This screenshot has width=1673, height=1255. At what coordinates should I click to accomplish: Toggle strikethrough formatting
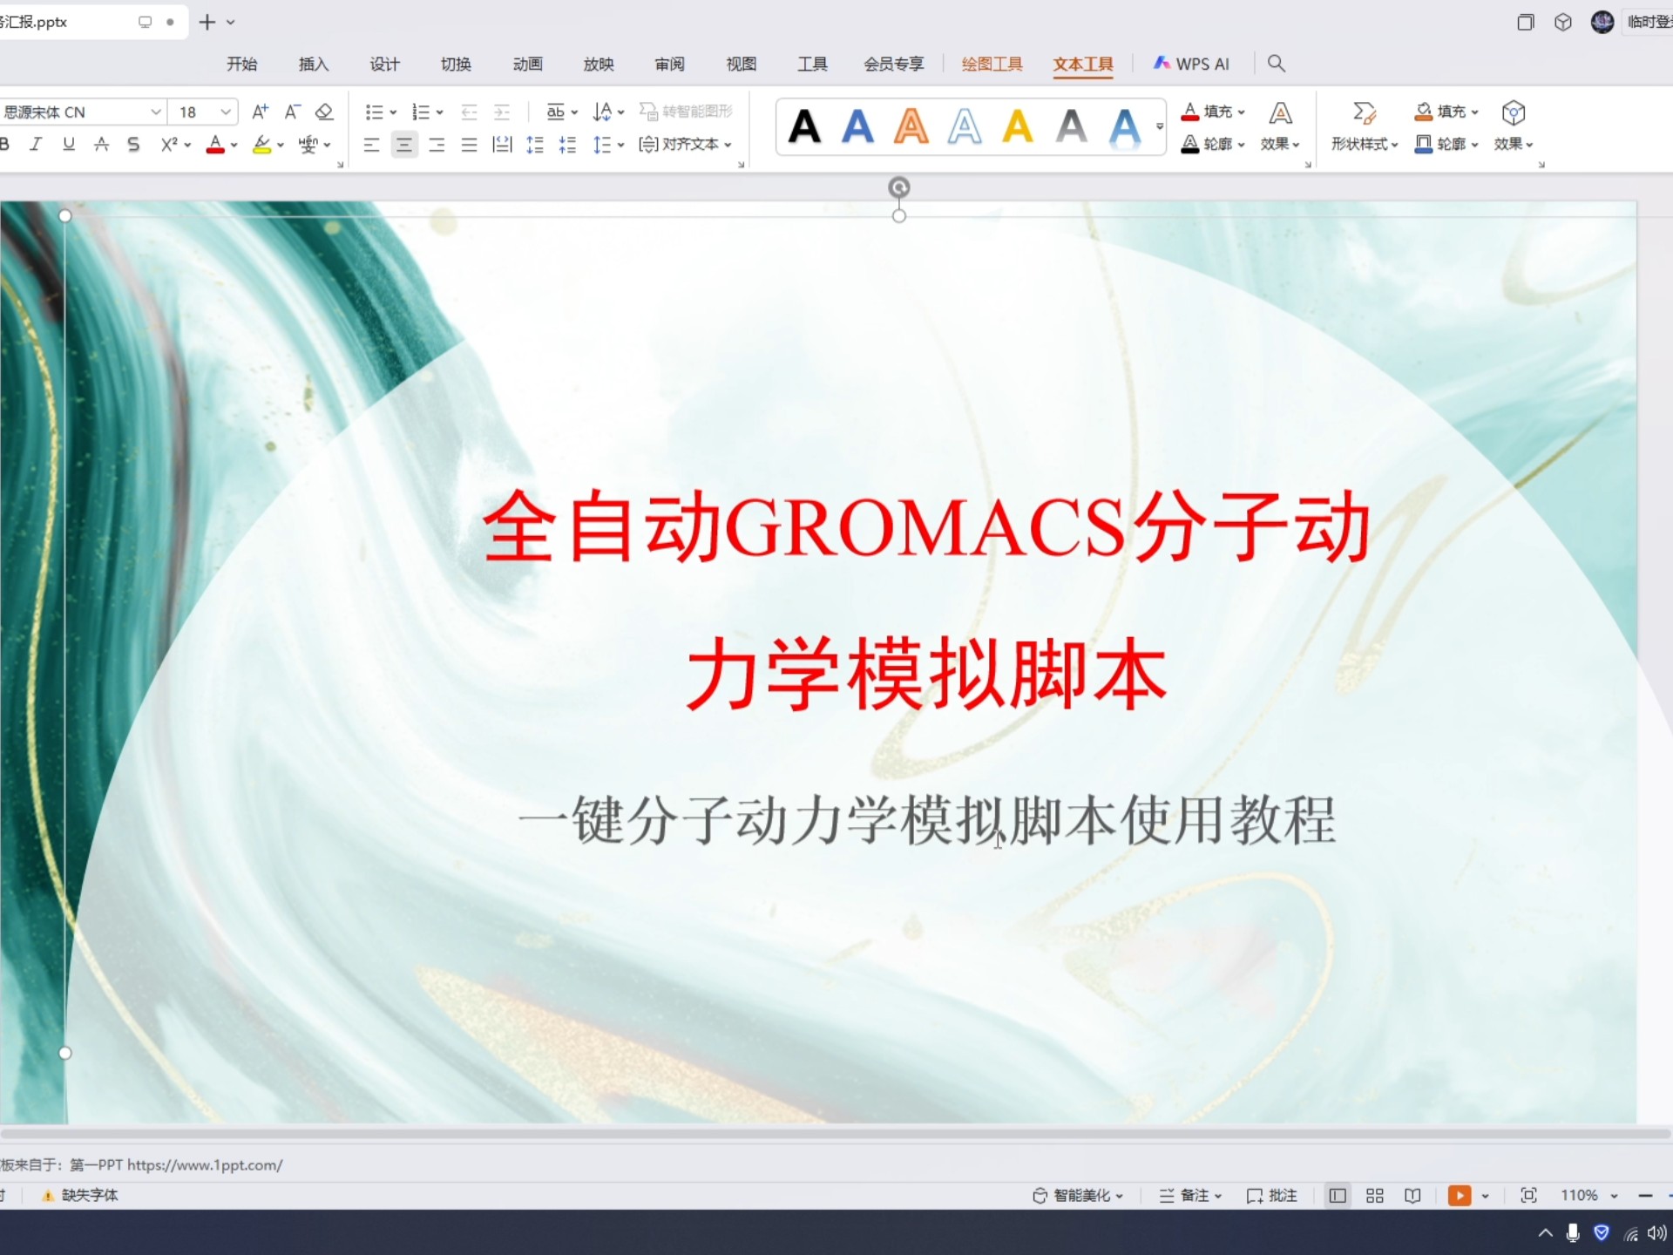[101, 145]
